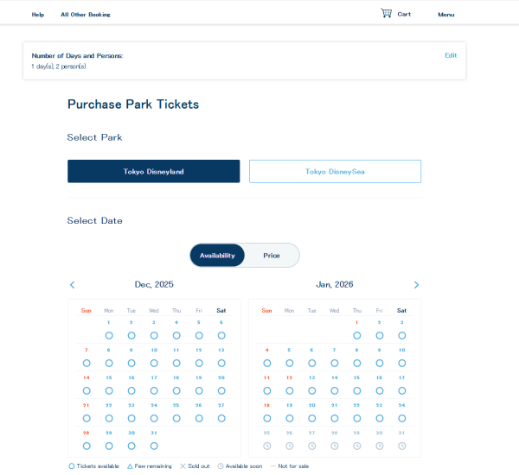The height and width of the screenshot is (475, 519).
Task: Select the Tokyo DisneySea park option
Action: click(x=335, y=171)
